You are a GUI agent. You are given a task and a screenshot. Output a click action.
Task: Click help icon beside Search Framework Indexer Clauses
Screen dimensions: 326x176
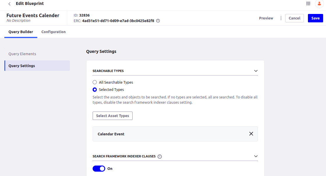[160, 157]
